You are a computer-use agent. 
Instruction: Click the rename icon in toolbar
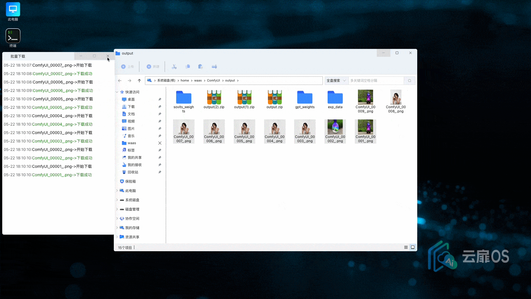point(214,67)
